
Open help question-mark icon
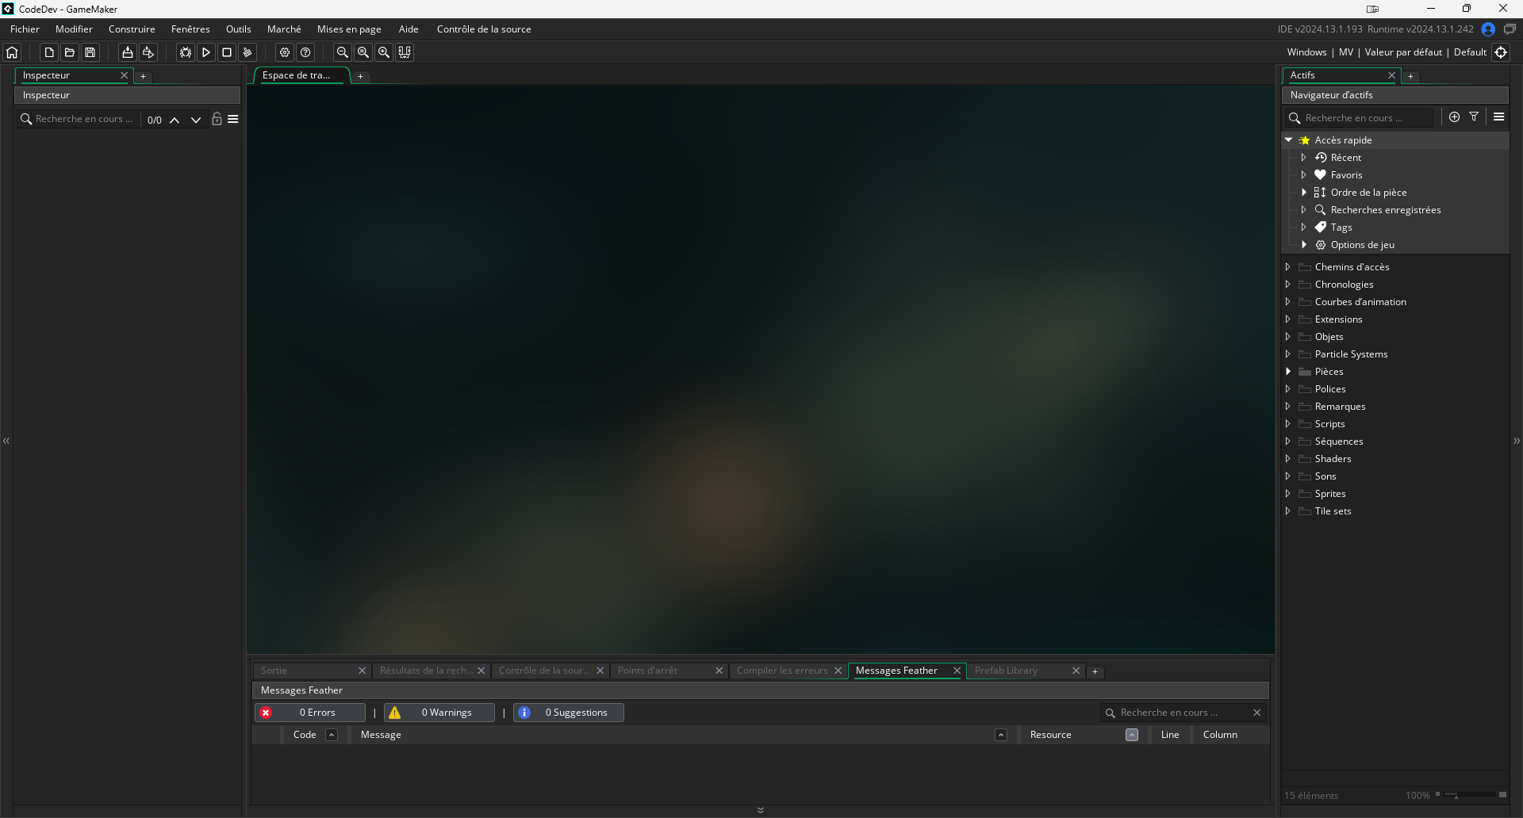[305, 52]
